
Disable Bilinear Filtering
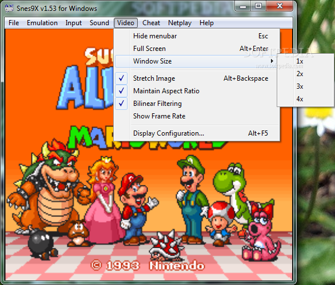(x=197, y=104)
